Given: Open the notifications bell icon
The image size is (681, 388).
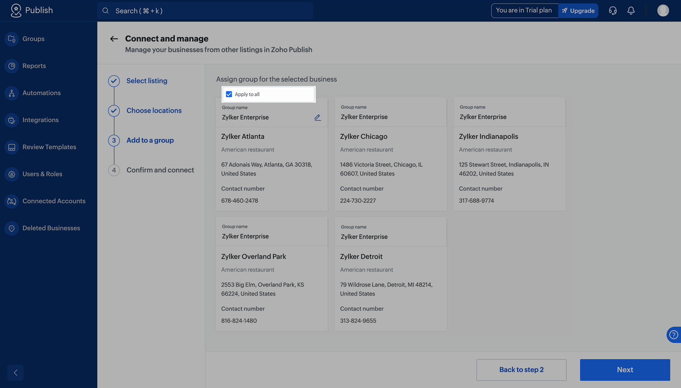Looking at the screenshot, I should (x=631, y=11).
